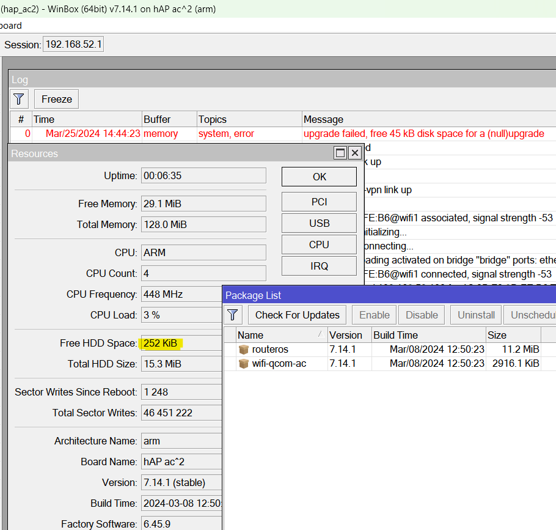Click the Log window title bar

pos(282,79)
